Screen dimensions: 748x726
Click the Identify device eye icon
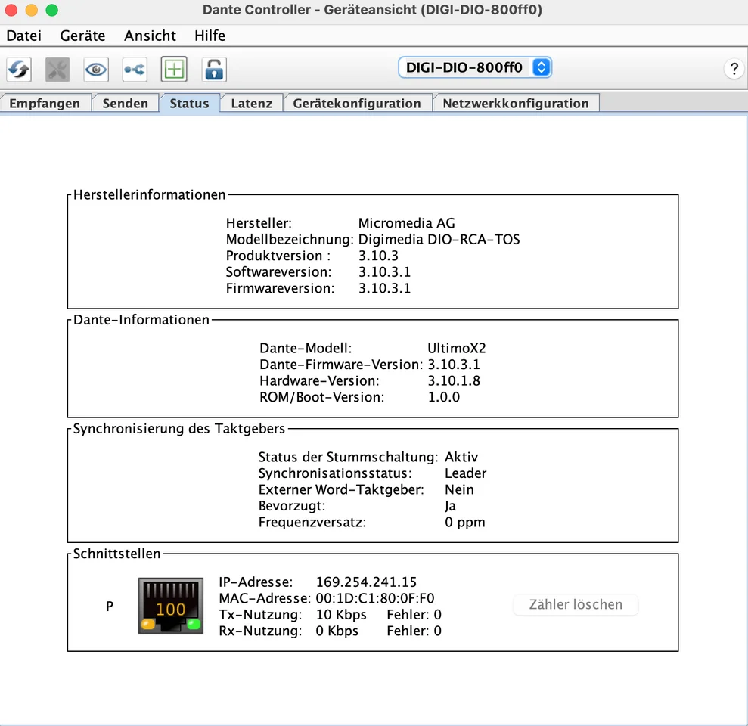point(95,70)
